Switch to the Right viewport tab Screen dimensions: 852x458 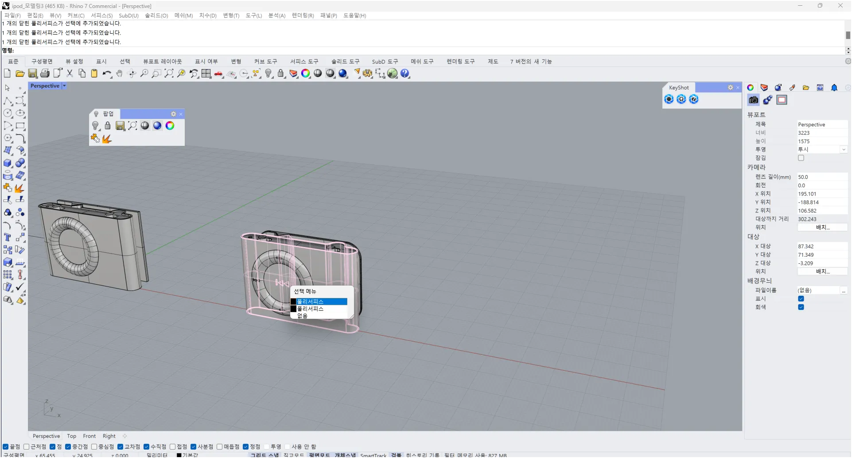point(109,436)
